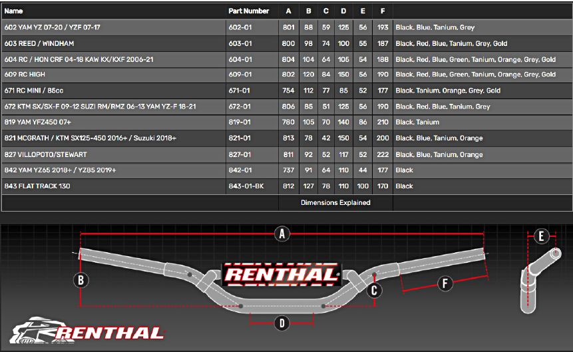Click part number 604-01
This screenshot has height=352, width=573.
tap(240, 59)
